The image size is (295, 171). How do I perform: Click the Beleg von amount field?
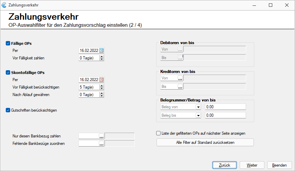coord(225,107)
